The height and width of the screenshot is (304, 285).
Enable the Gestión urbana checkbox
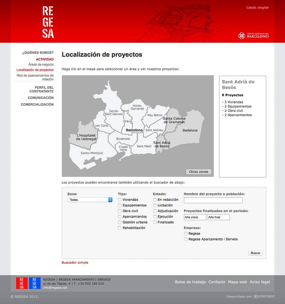(x=119, y=222)
